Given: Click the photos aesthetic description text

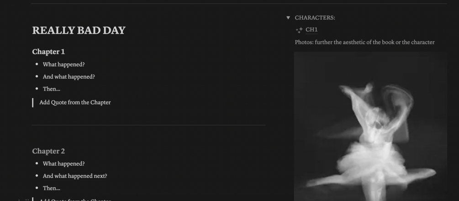Looking at the screenshot, I should (x=365, y=42).
